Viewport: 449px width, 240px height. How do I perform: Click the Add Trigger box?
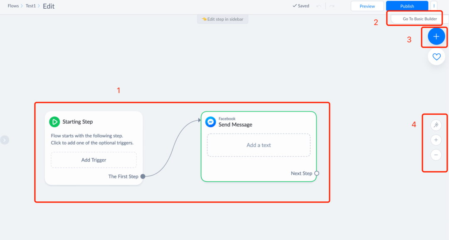94,160
